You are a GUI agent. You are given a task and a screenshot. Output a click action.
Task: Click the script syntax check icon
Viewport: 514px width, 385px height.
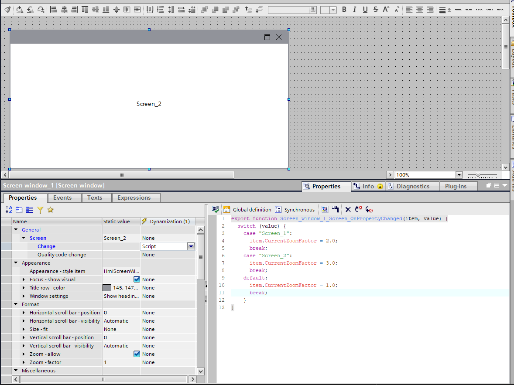coord(216,210)
